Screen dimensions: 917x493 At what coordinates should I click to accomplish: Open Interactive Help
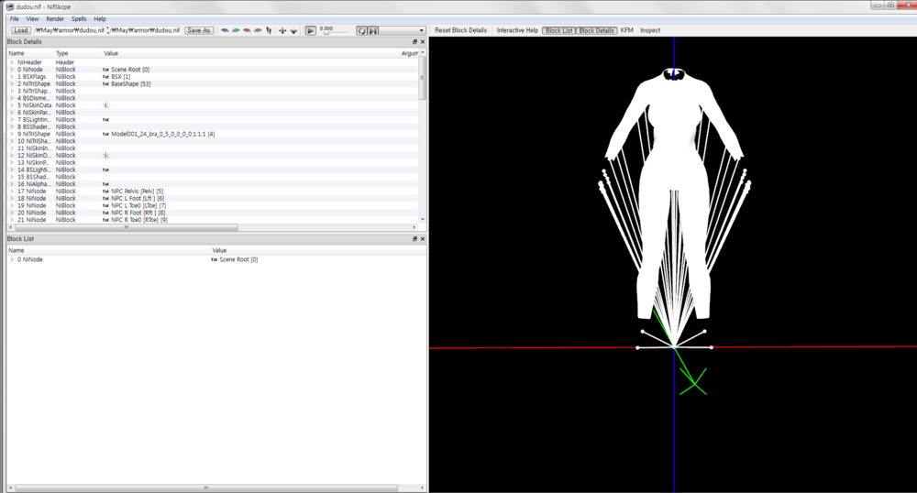click(517, 30)
